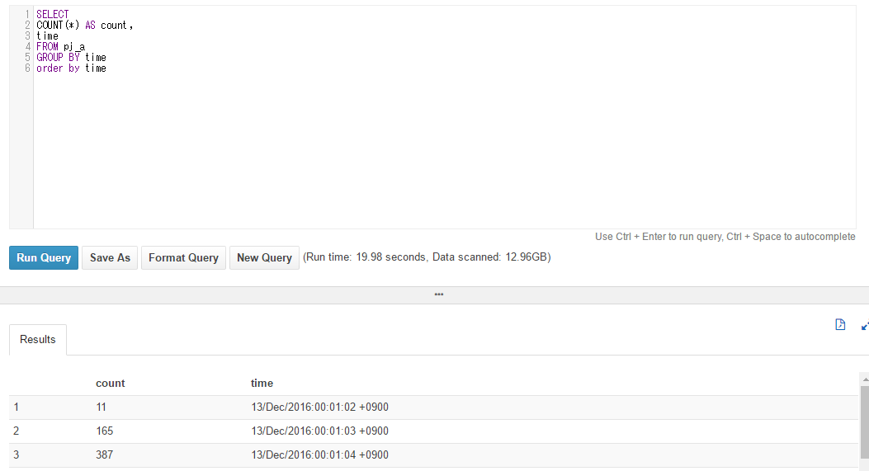The height and width of the screenshot is (471, 869).
Task: Click the Run Query button
Action: click(43, 257)
